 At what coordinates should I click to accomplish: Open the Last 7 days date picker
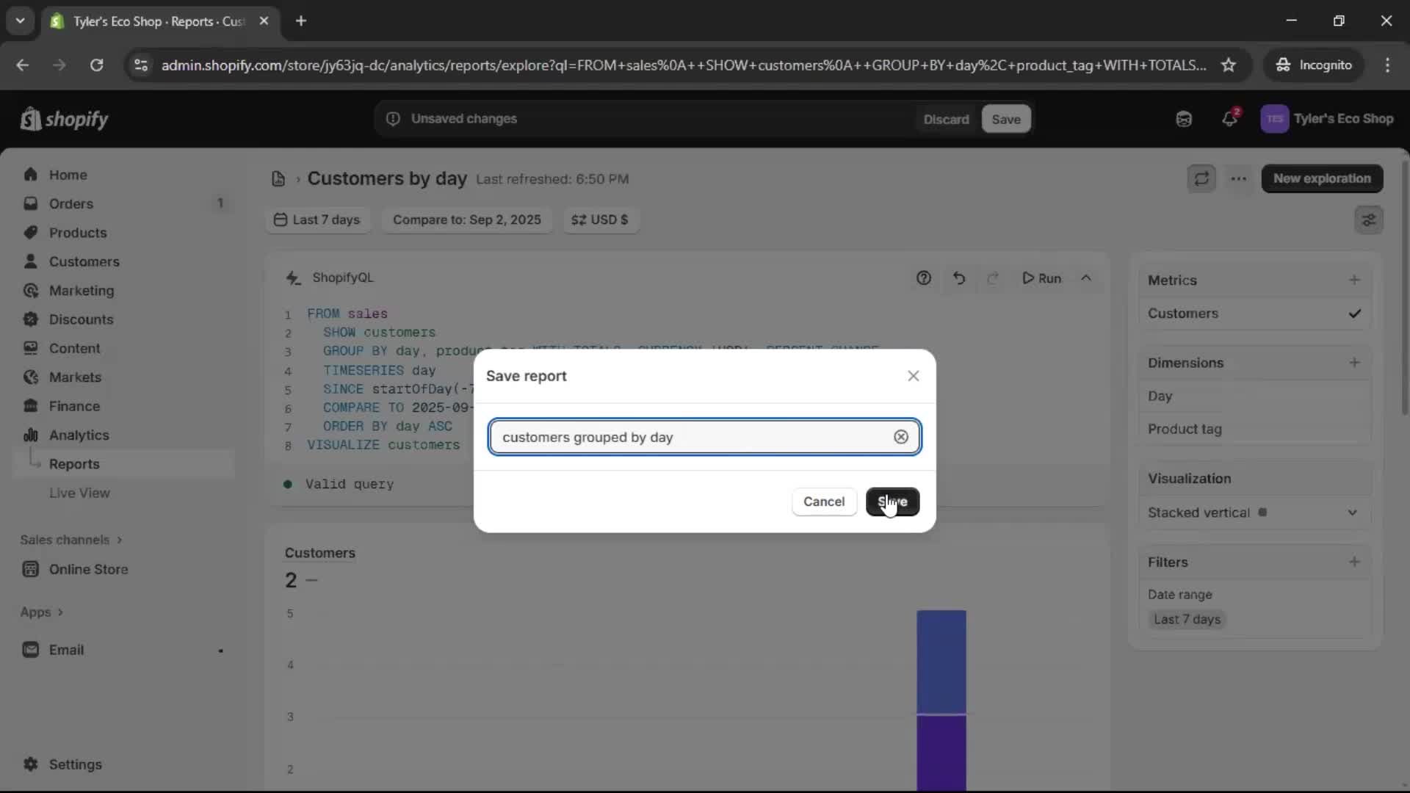click(317, 220)
